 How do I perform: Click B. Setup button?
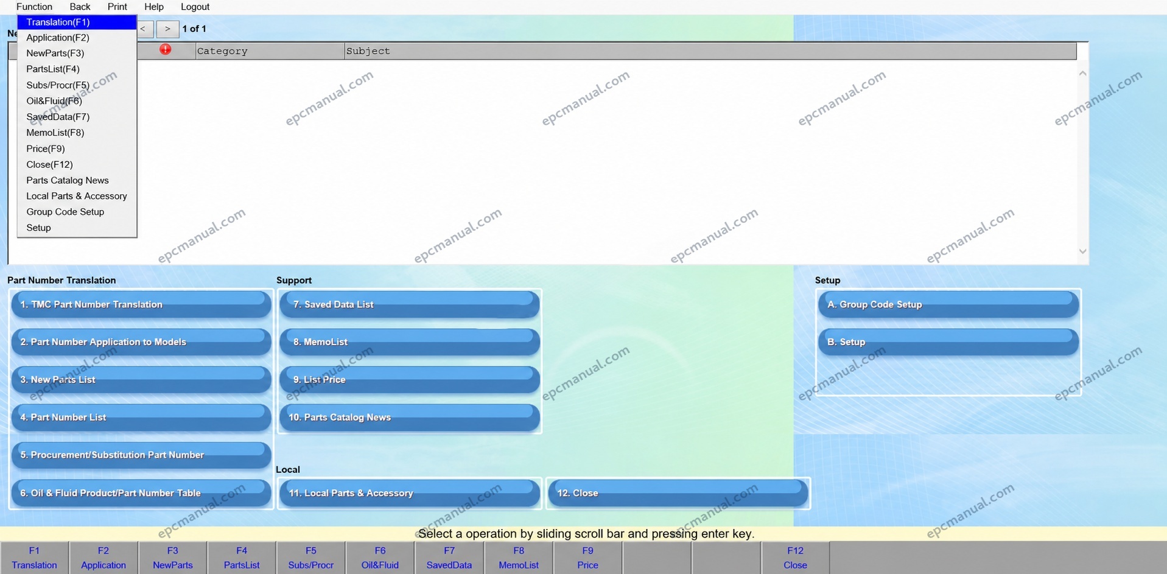click(948, 342)
